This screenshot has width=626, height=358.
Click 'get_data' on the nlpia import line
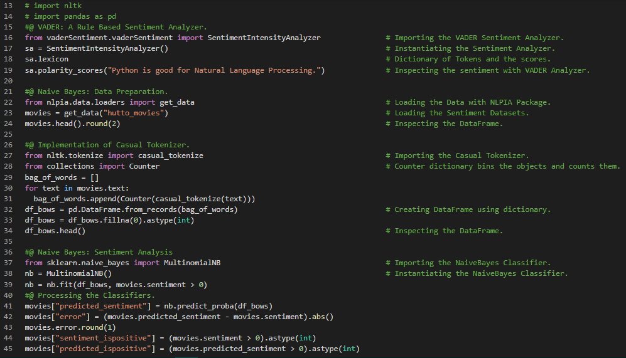click(177, 102)
